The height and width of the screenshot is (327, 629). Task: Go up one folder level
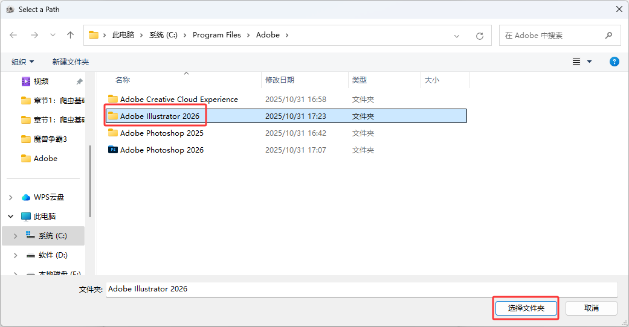70,35
